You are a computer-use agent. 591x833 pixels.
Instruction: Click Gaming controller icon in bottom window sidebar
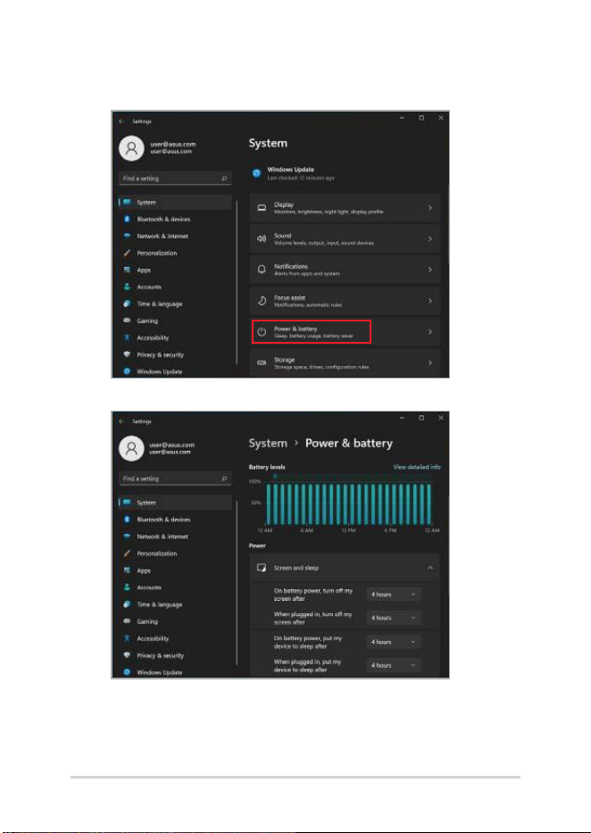pos(127,621)
